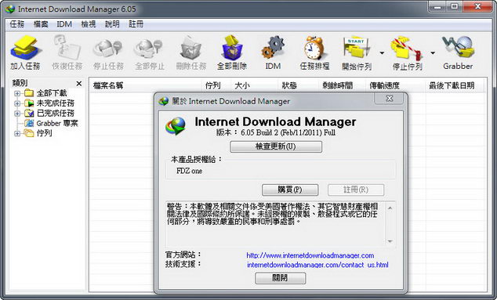Viewport: 497px width, 300px height.
Task: Click the 購買(P) button
Action: (x=290, y=190)
